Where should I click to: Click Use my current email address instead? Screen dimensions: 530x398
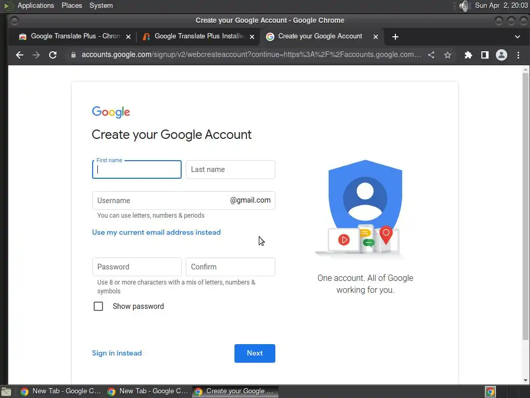pyautogui.click(x=156, y=232)
